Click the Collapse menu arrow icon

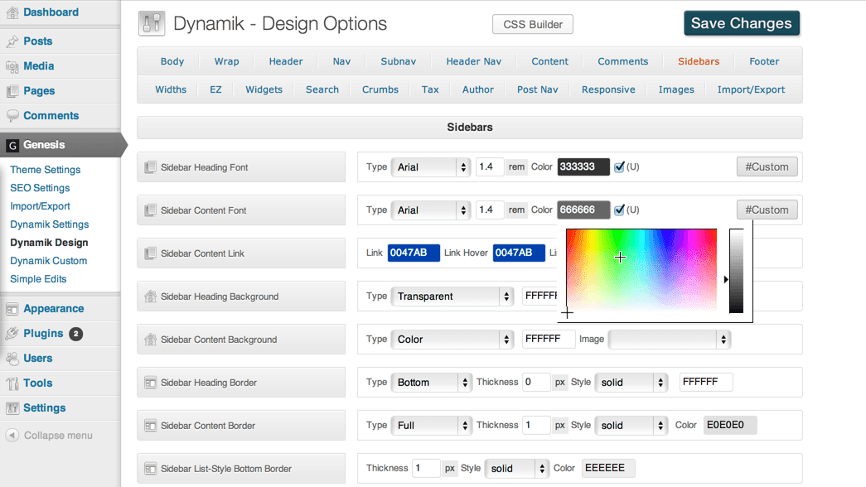tap(12, 436)
